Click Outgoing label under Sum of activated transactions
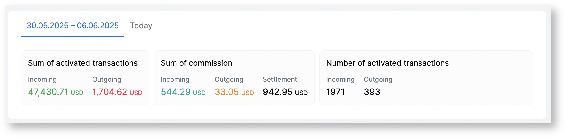566x138 pixels. click(107, 80)
